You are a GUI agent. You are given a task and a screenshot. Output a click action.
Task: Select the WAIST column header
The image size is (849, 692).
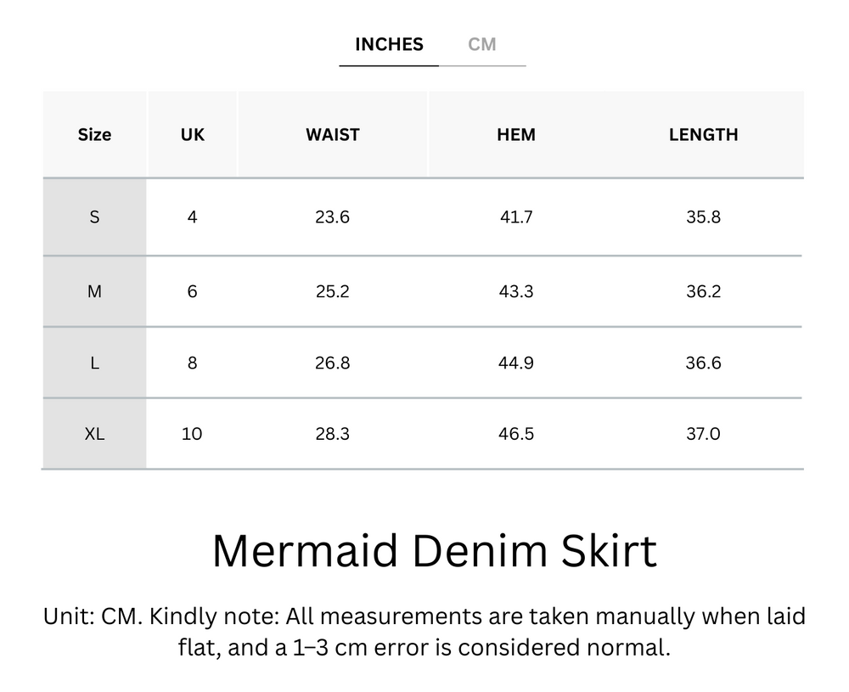(x=332, y=134)
